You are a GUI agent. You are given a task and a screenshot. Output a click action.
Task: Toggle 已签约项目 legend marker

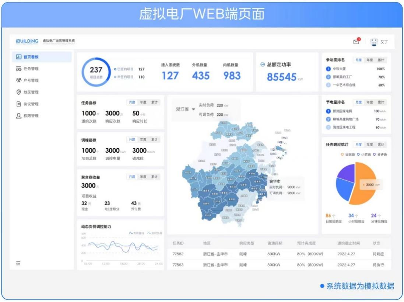coord(115,69)
